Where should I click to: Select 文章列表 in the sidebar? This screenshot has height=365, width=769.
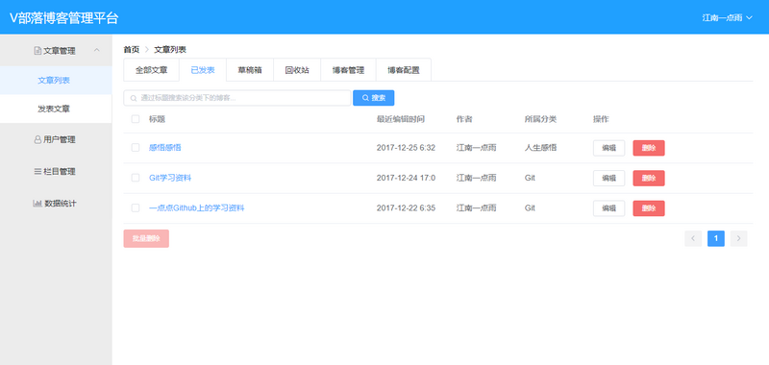click(x=56, y=81)
